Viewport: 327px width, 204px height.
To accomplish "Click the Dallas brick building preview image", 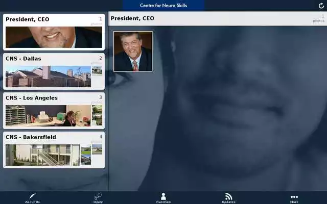I will (48, 76).
